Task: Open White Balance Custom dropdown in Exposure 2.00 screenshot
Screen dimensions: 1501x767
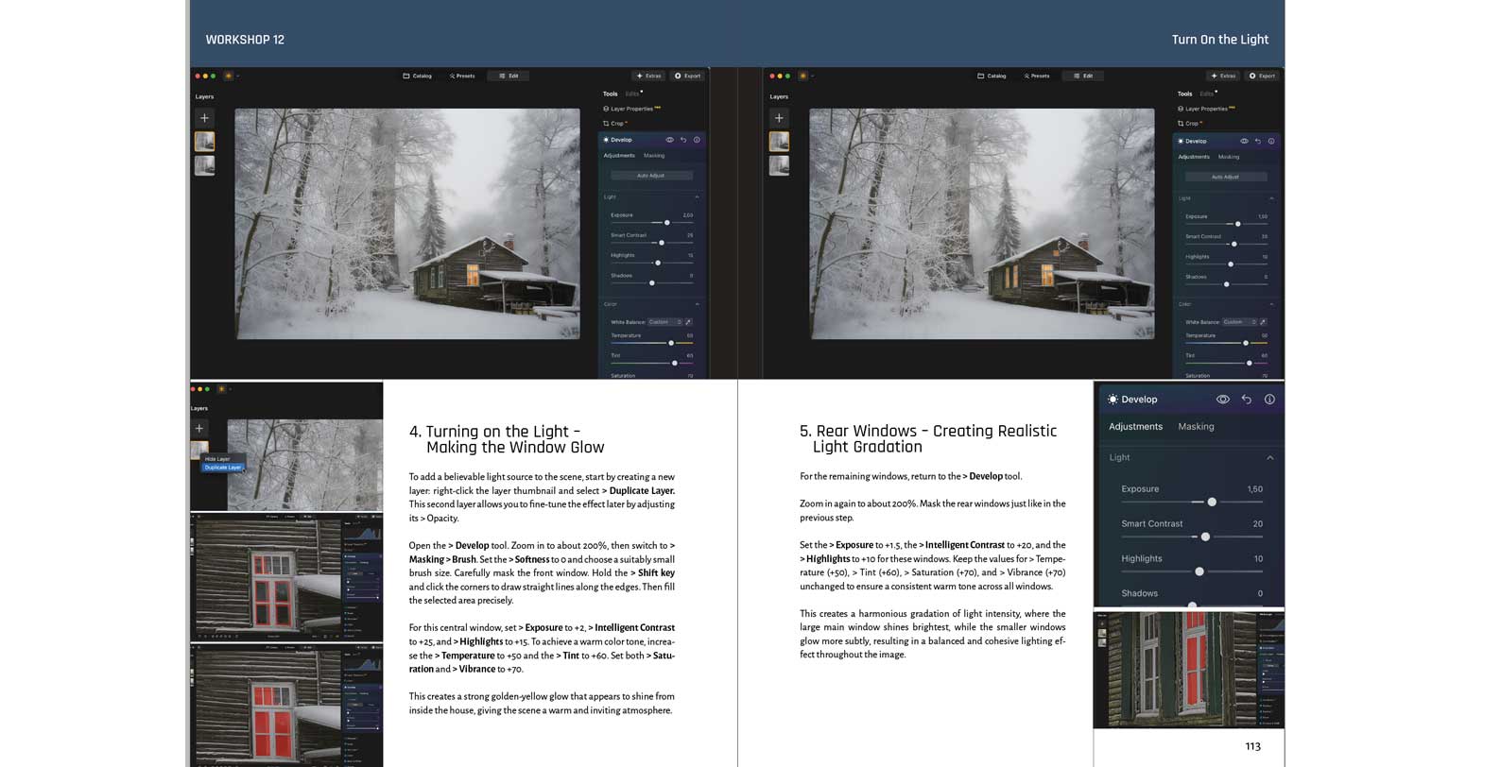Action: tap(664, 322)
